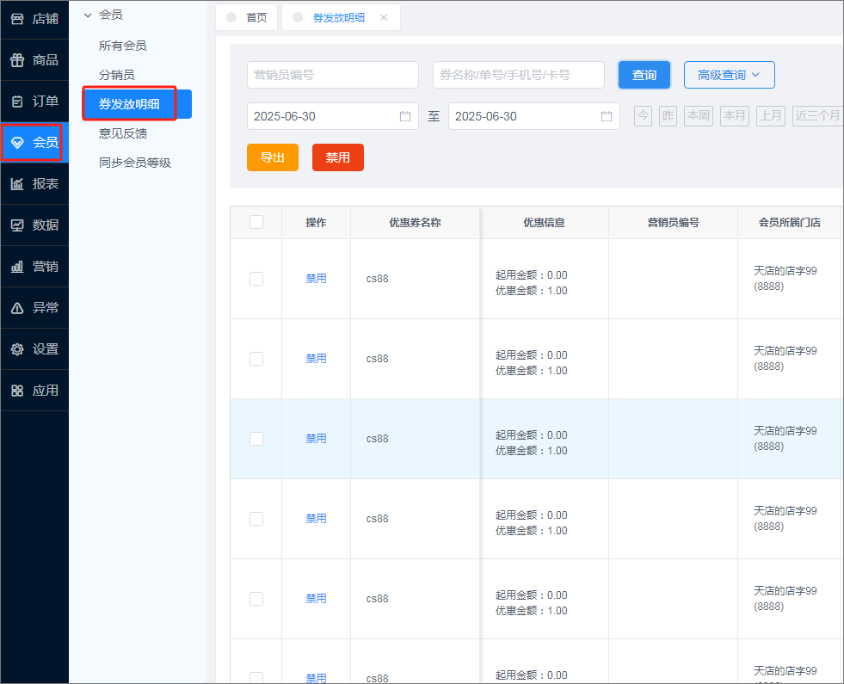Open the 营销 bar chart icon

[x=17, y=267]
